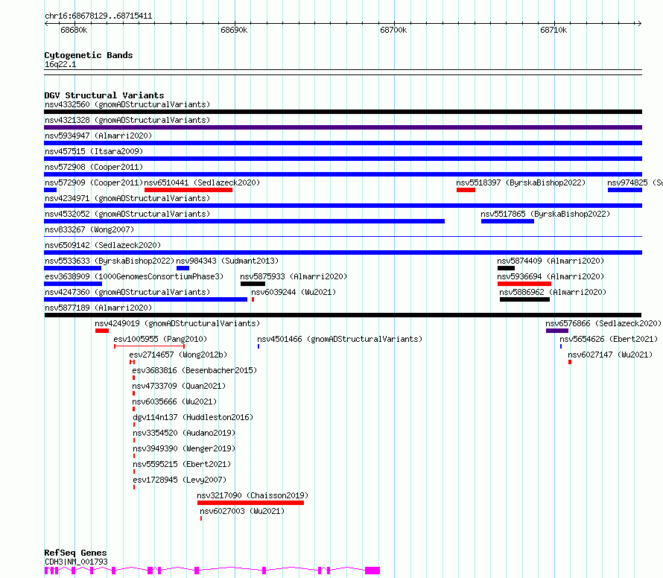Select nsv984343 (Sudmant2013) label
The height and width of the screenshot is (578, 663).
click(x=227, y=261)
